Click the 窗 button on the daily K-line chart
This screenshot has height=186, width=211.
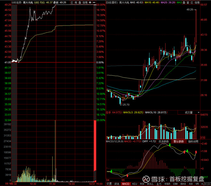coord(188,3)
